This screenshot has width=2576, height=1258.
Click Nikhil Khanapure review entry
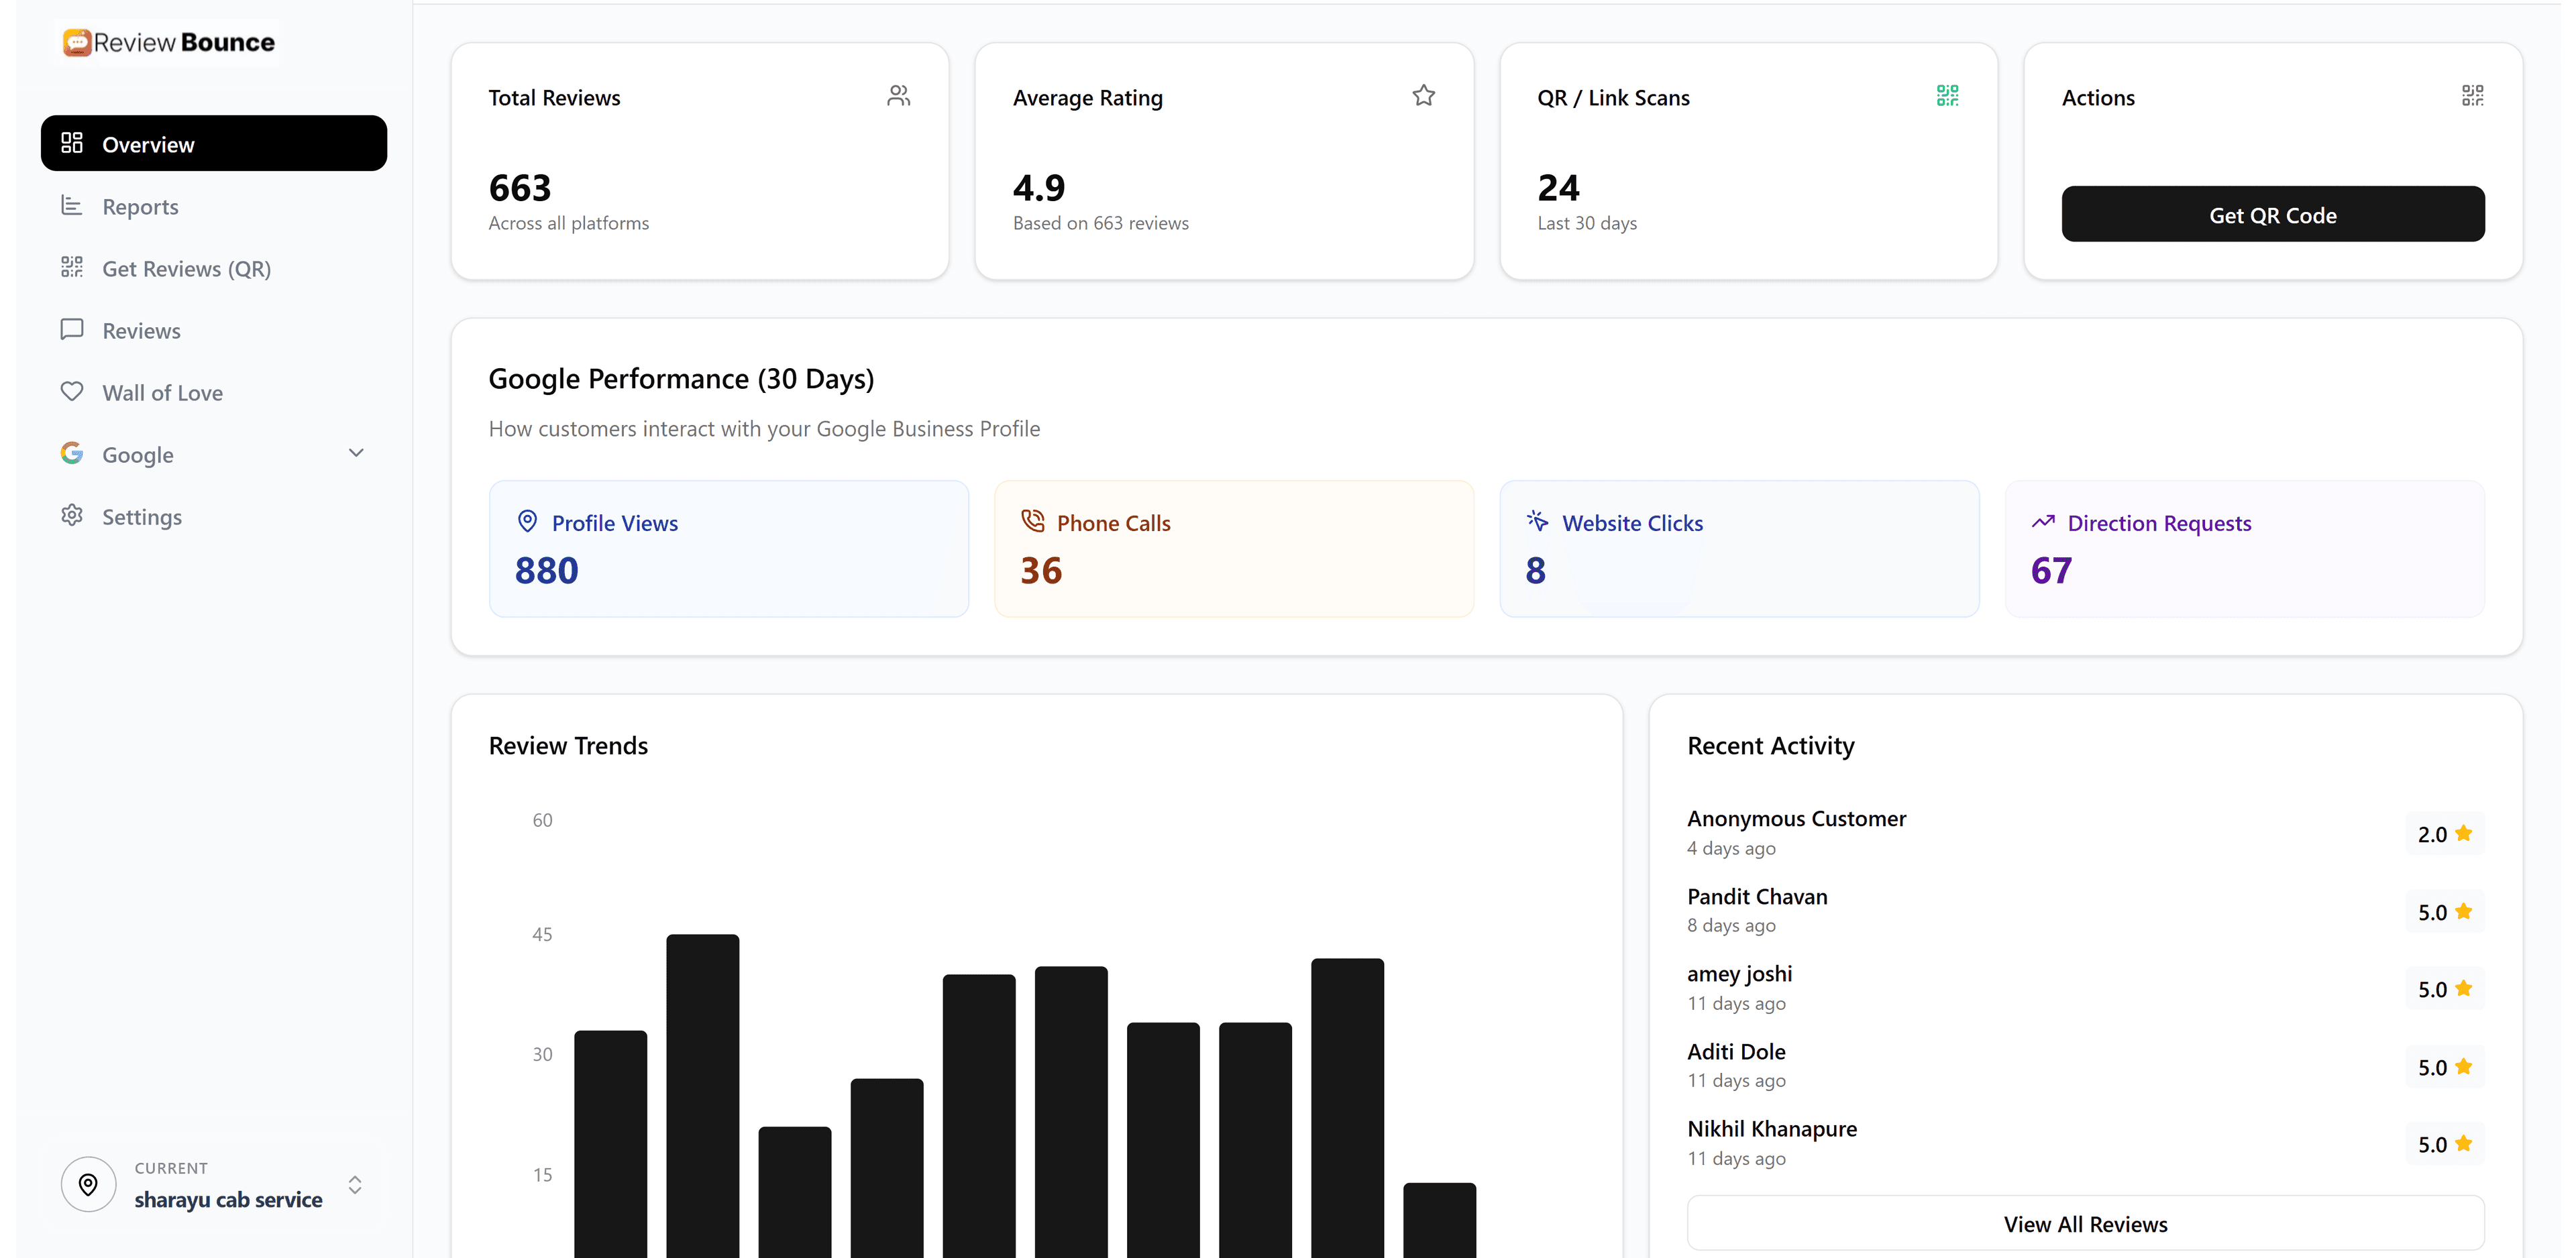tap(2086, 1143)
